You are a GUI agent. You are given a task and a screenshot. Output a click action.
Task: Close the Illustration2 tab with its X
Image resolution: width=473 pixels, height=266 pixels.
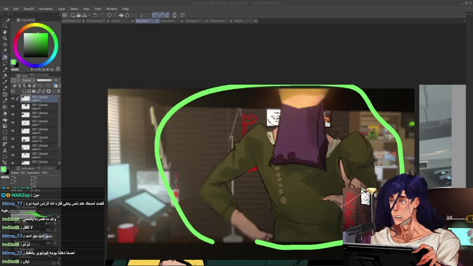tap(182, 21)
